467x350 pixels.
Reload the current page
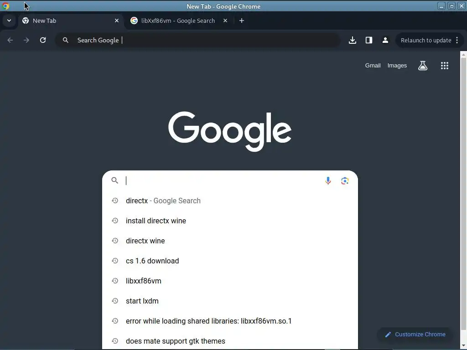point(43,40)
